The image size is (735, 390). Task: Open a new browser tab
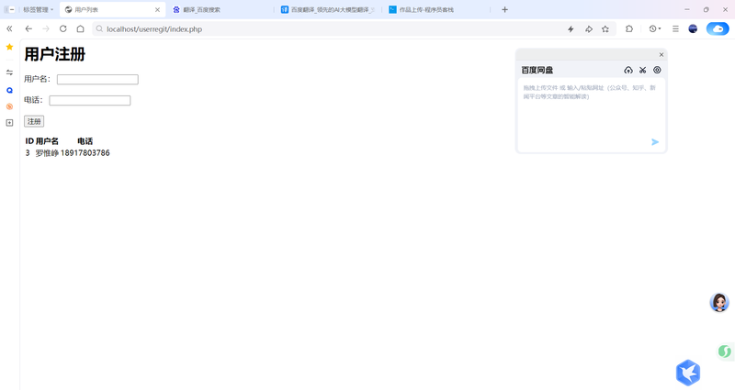click(x=504, y=9)
